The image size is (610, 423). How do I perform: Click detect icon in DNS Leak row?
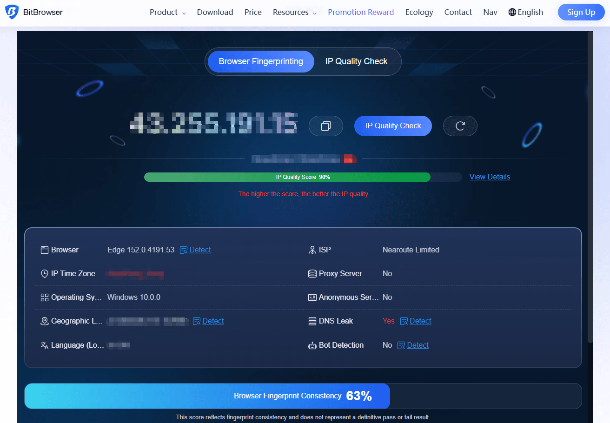(x=404, y=321)
